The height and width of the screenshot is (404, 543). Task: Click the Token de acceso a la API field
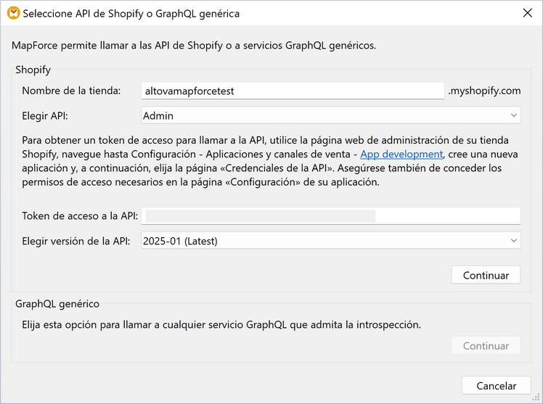(x=331, y=216)
